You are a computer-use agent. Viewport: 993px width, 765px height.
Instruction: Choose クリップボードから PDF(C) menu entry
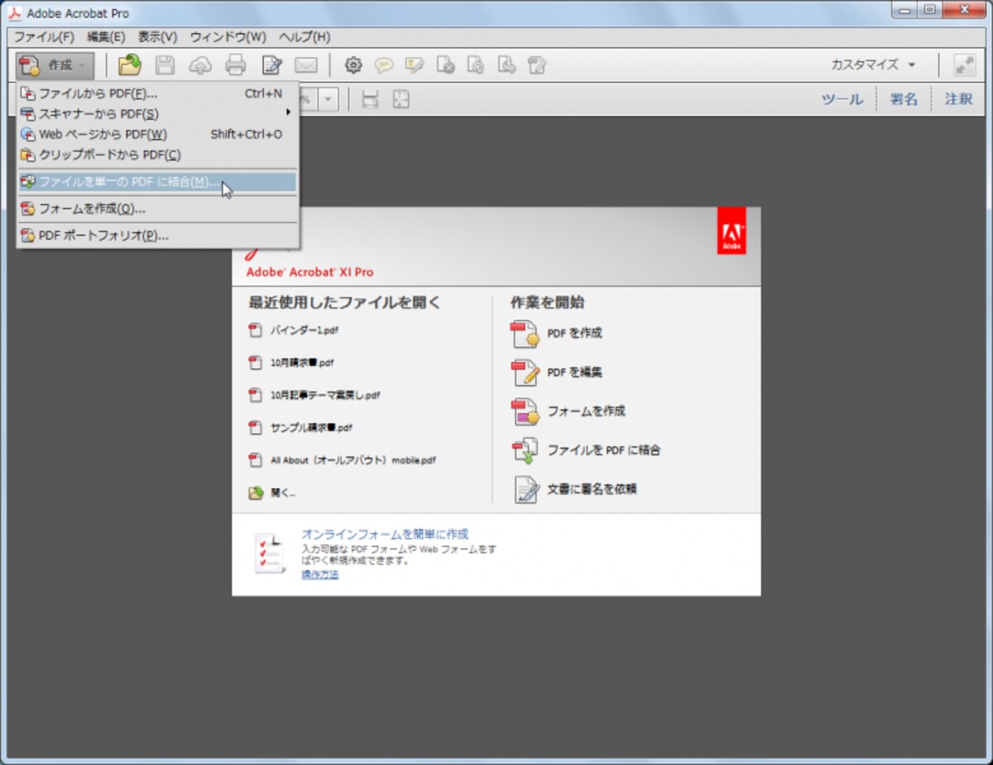pyautogui.click(x=157, y=155)
